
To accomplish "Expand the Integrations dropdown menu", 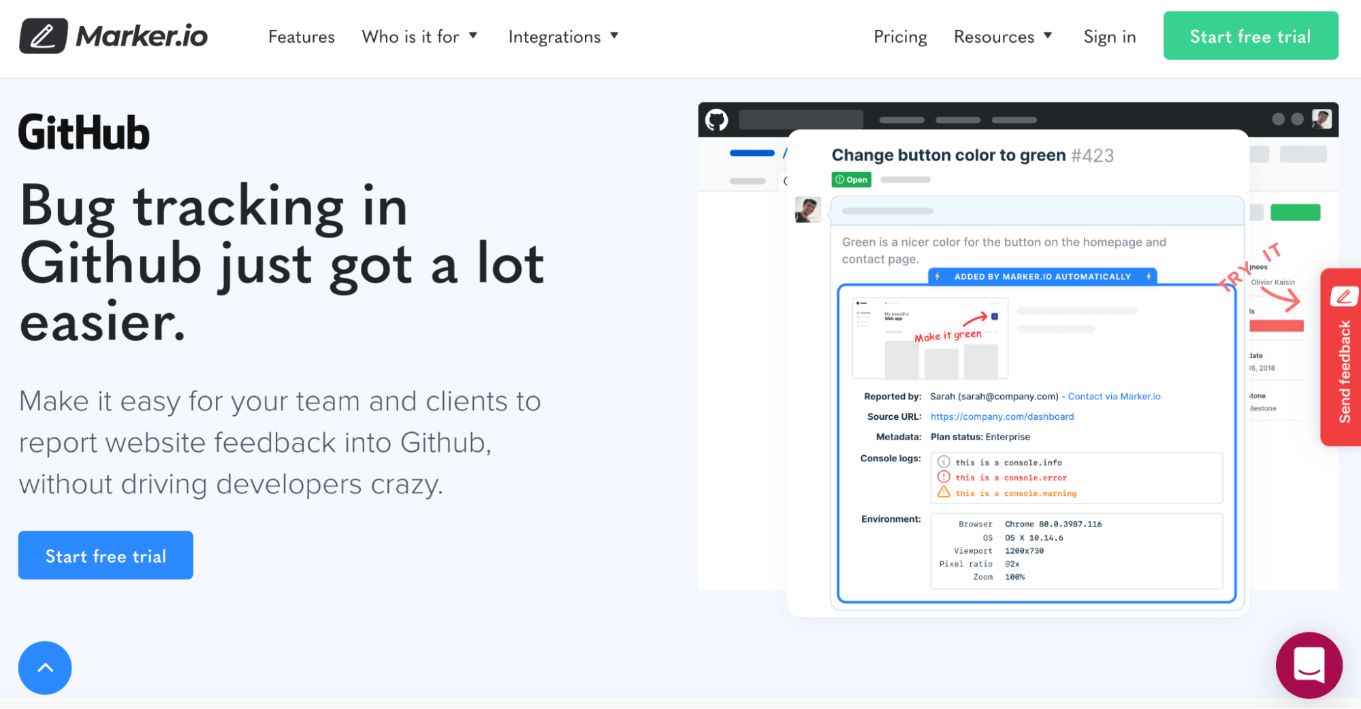I will (563, 37).
